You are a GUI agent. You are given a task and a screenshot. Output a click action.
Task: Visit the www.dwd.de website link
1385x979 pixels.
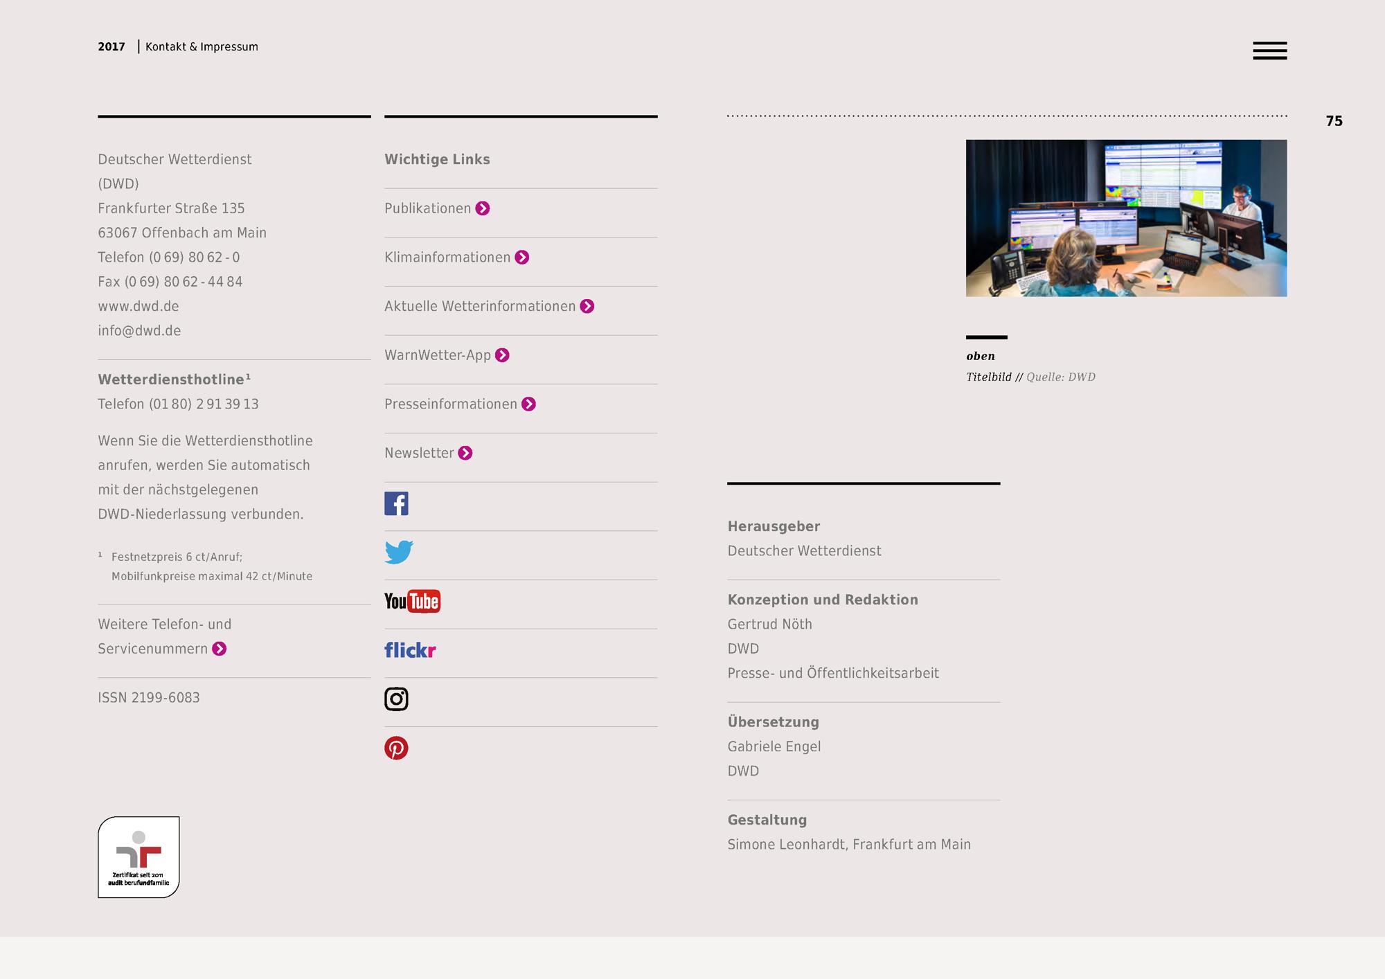point(138,306)
